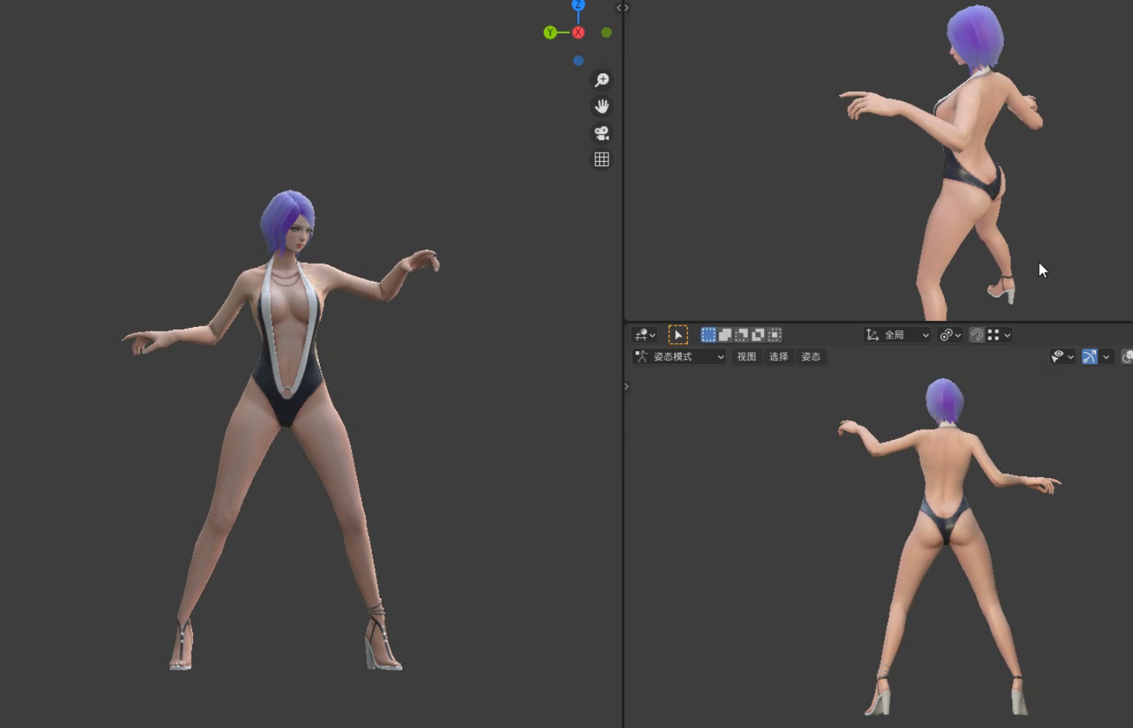Toggle the snap magnet button
1133x728 pixels.
pos(977,335)
